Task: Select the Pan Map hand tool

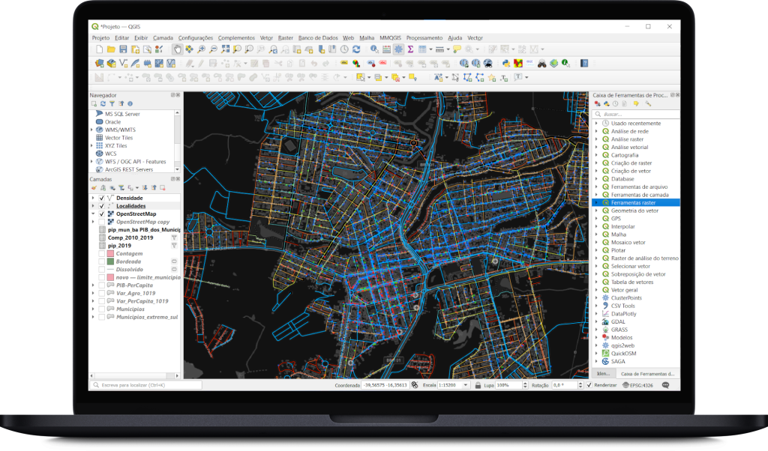Action: (x=177, y=49)
